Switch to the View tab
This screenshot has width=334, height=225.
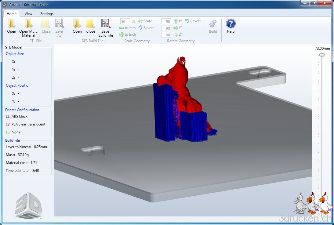point(28,13)
